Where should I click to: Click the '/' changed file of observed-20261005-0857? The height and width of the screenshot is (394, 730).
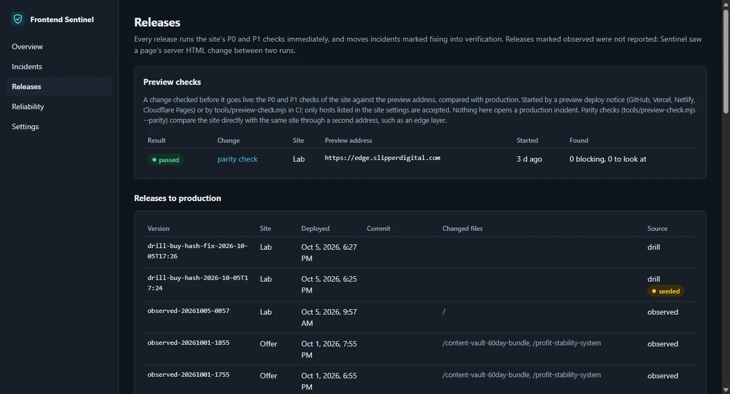[444, 312]
